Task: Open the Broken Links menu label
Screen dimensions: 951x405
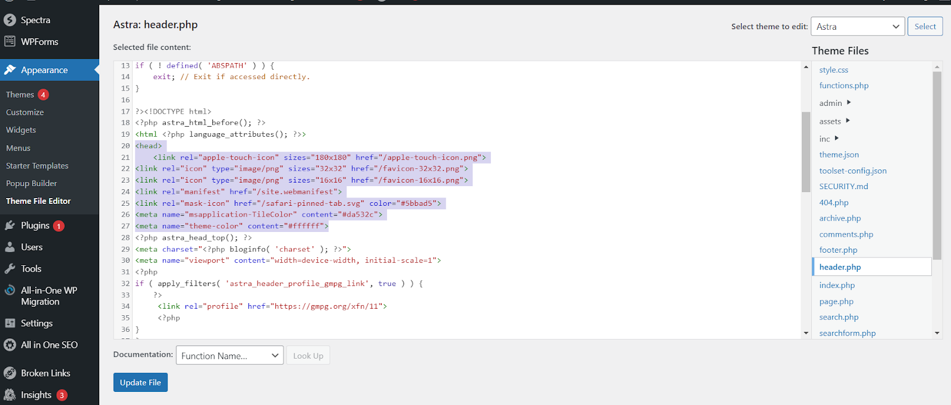Action: click(46, 373)
